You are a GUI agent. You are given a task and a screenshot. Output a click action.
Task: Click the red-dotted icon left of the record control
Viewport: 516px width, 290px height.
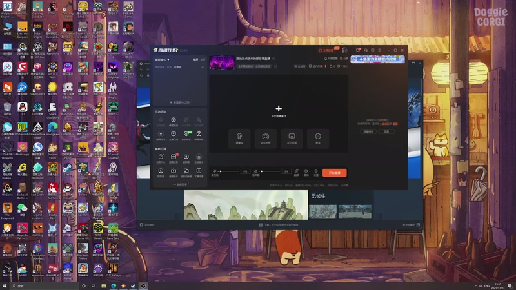point(296,172)
